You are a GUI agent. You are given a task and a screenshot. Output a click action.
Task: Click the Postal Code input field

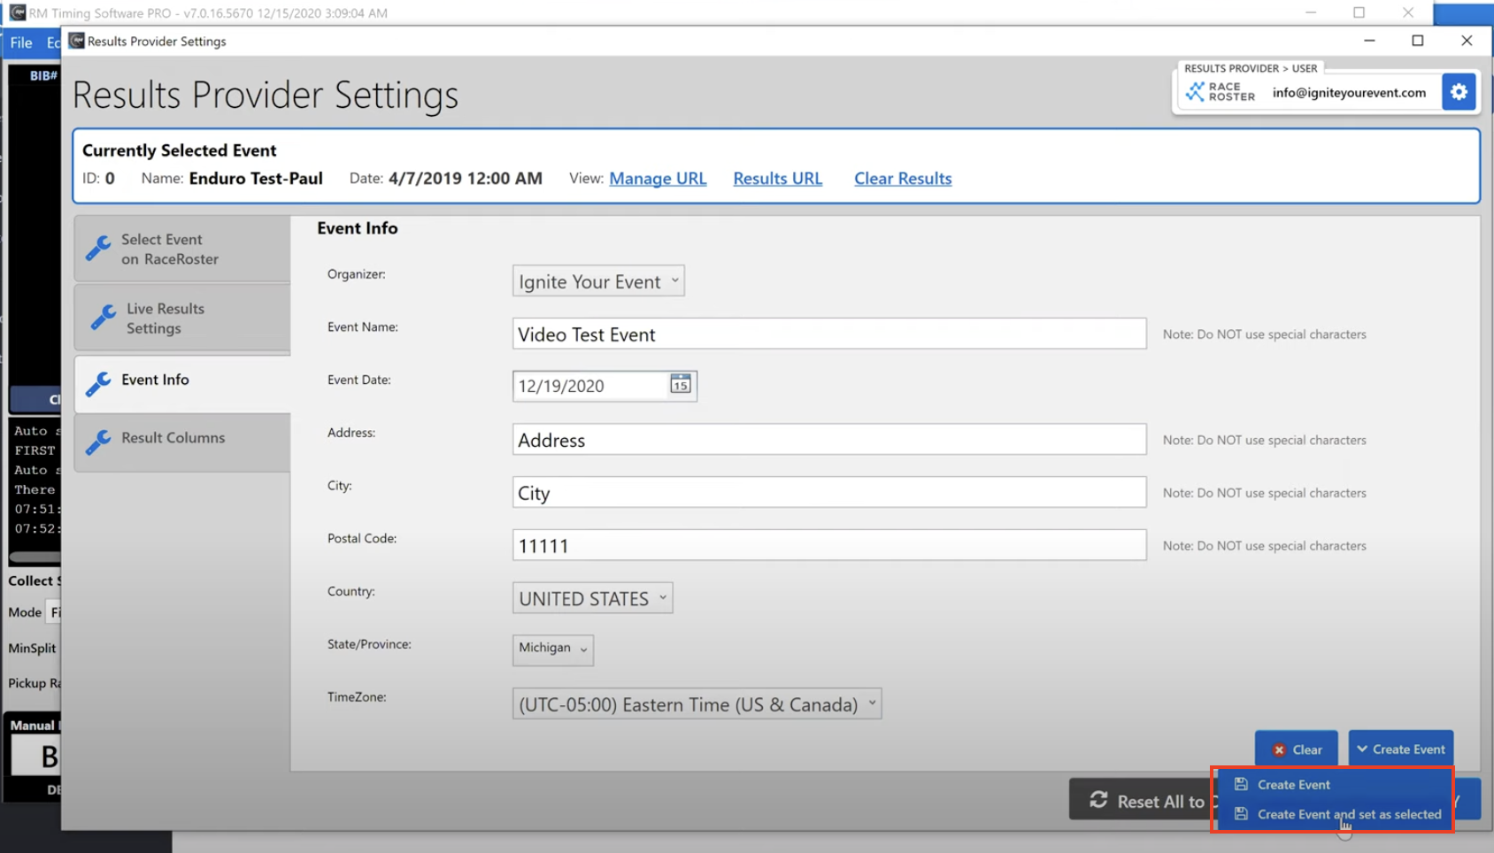pos(828,546)
